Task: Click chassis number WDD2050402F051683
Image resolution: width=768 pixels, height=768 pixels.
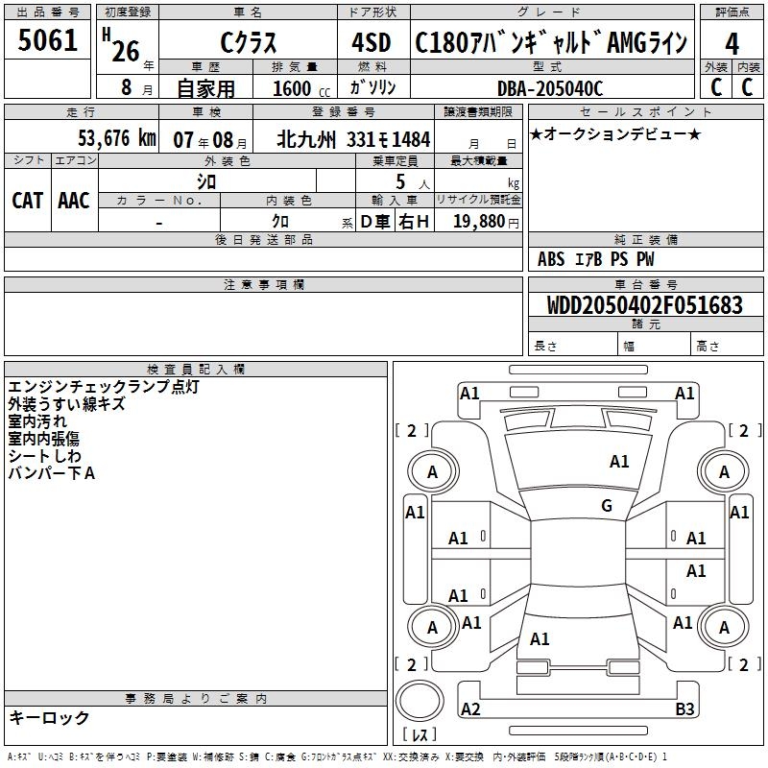Action: [644, 305]
